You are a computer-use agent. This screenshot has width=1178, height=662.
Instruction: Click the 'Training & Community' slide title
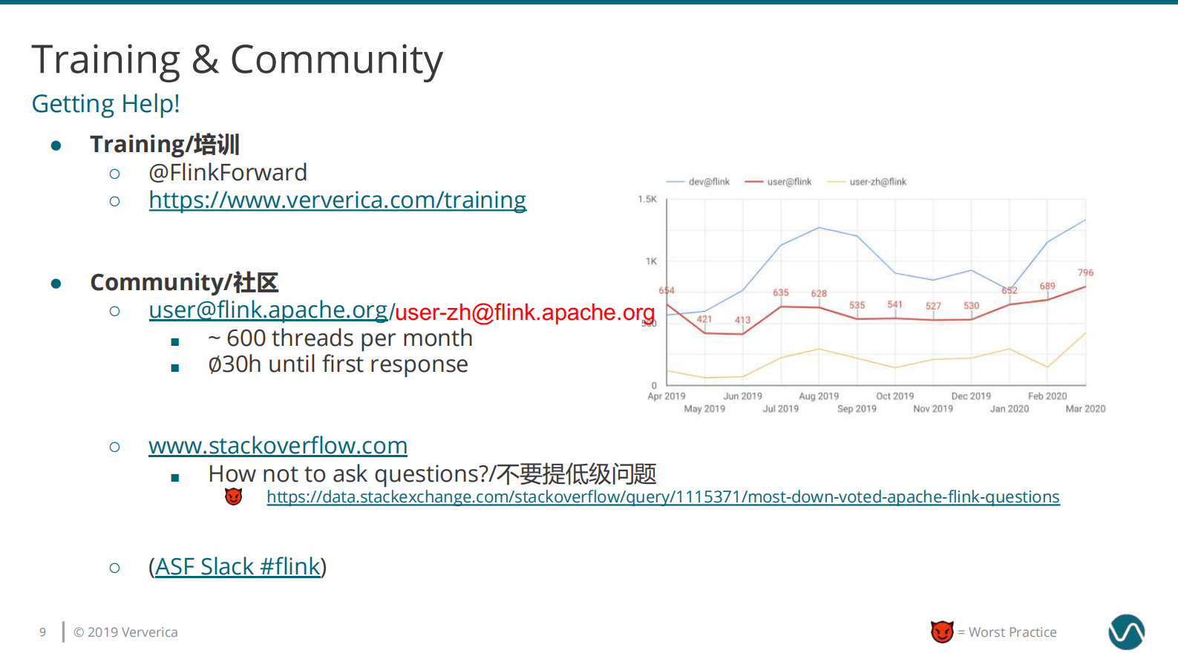[237, 60]
